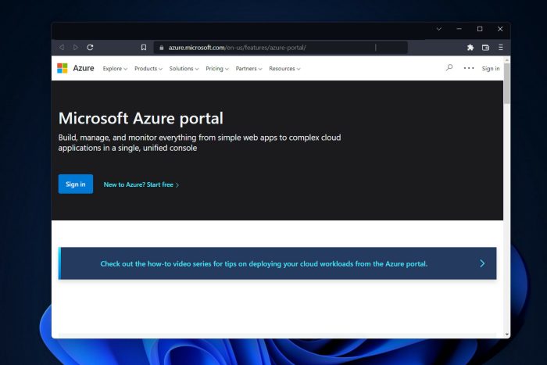
Task: Open the three-dots more menu
Action: click(469, 68)
